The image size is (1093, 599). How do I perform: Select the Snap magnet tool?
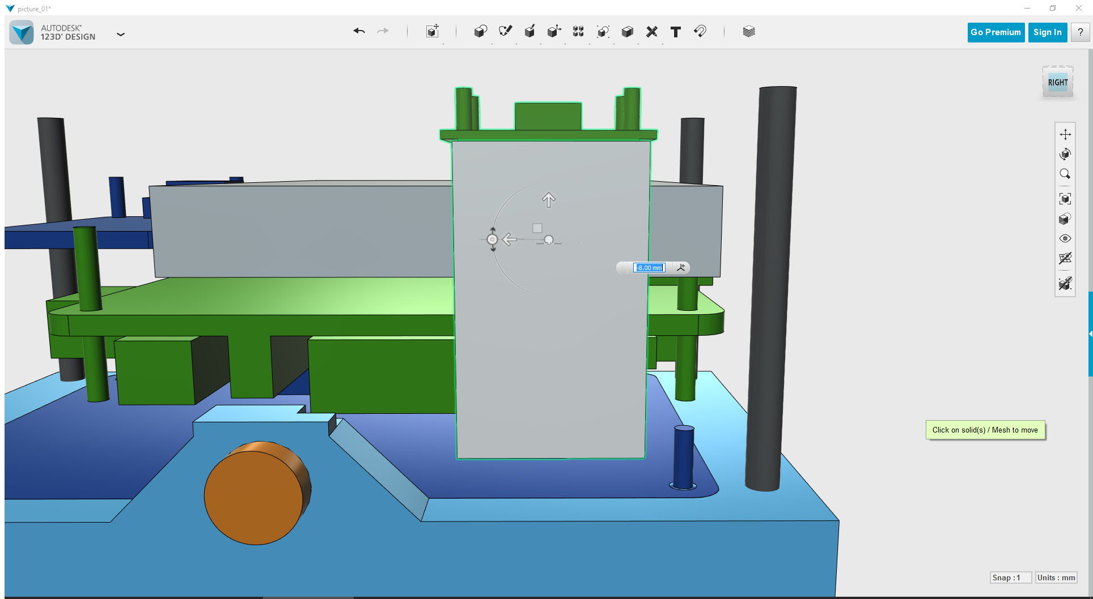click(700, 32)
